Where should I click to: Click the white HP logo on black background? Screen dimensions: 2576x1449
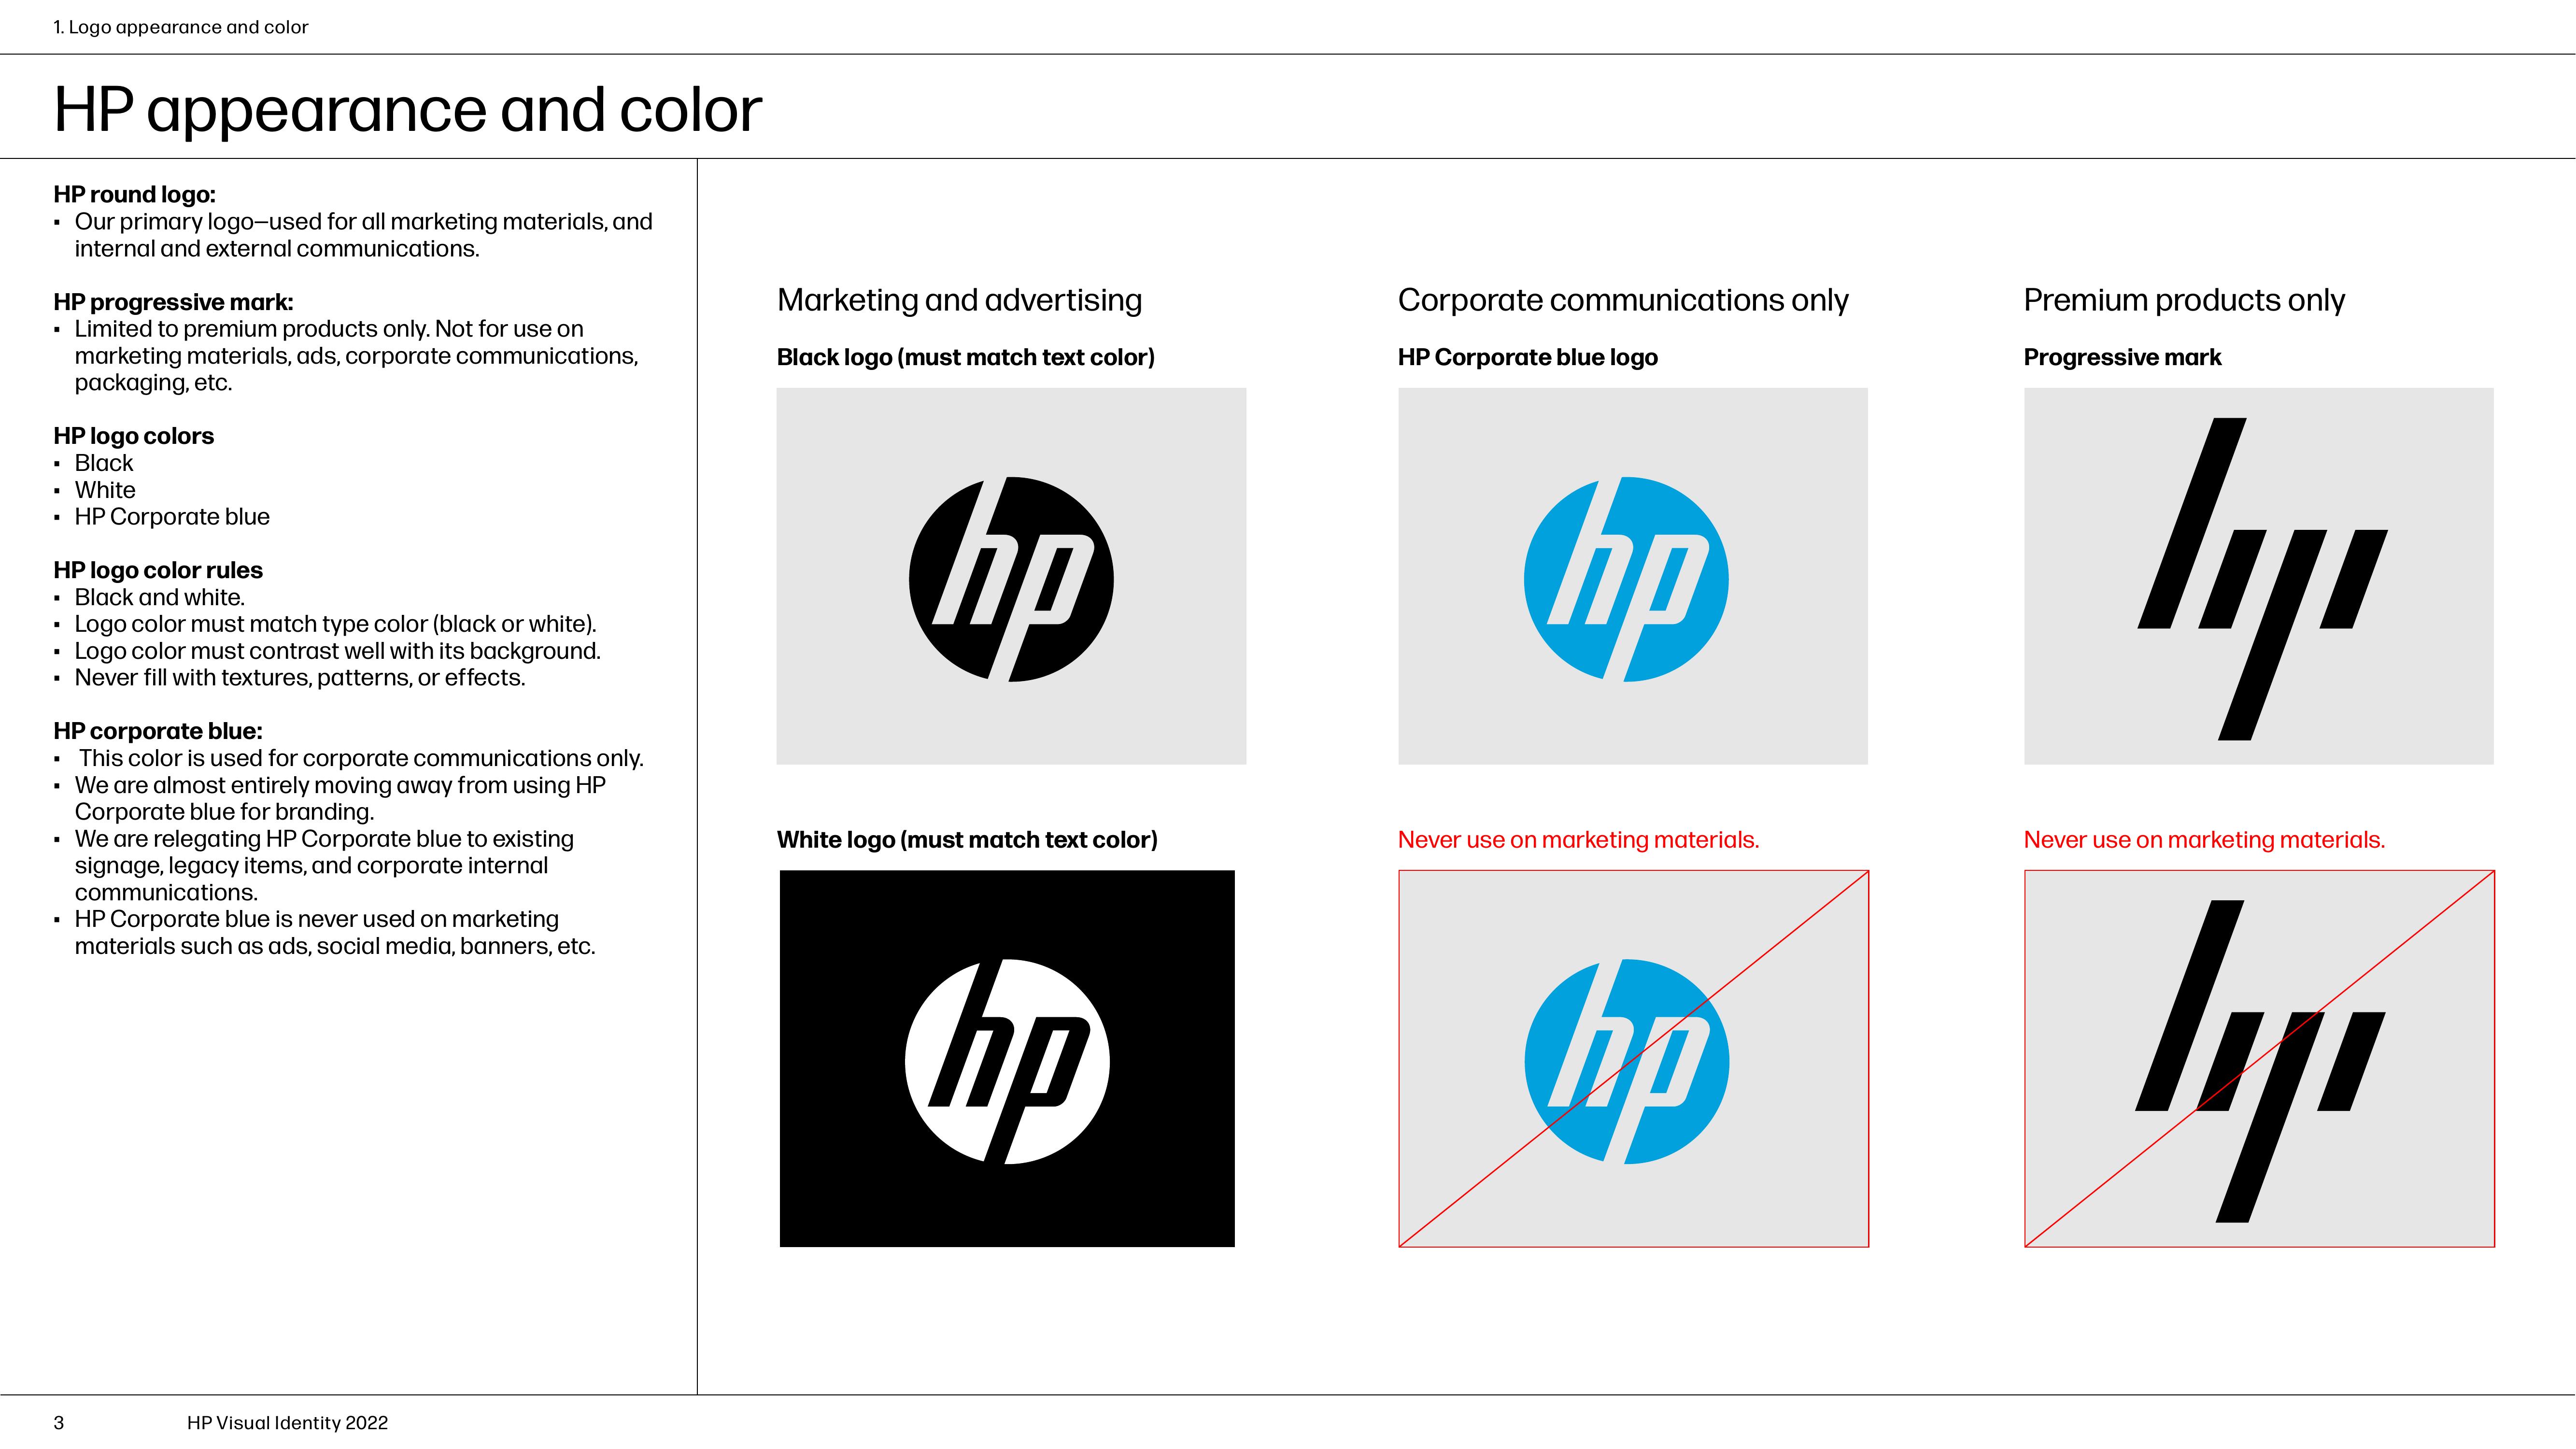click(1007, 1061)
